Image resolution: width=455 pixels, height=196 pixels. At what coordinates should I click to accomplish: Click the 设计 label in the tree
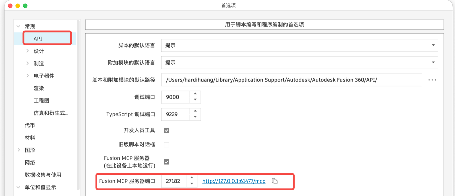[x=39, y=51]
